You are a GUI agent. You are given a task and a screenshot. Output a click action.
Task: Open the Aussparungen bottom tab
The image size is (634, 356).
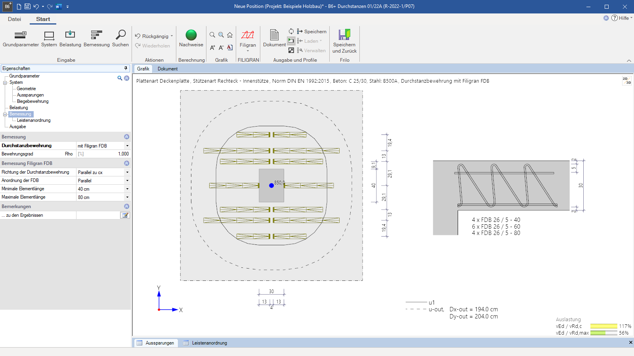pyautogui.click(x=155, y=343)
